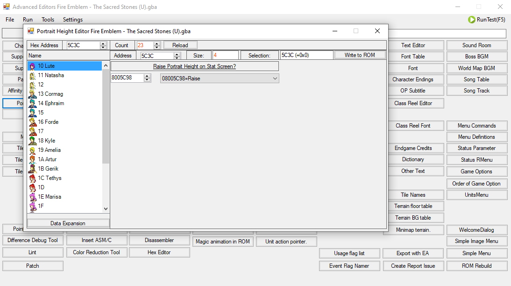Open the Tools menu
The height and width of the screenshot is (286, 511).
tap(48, 20)
